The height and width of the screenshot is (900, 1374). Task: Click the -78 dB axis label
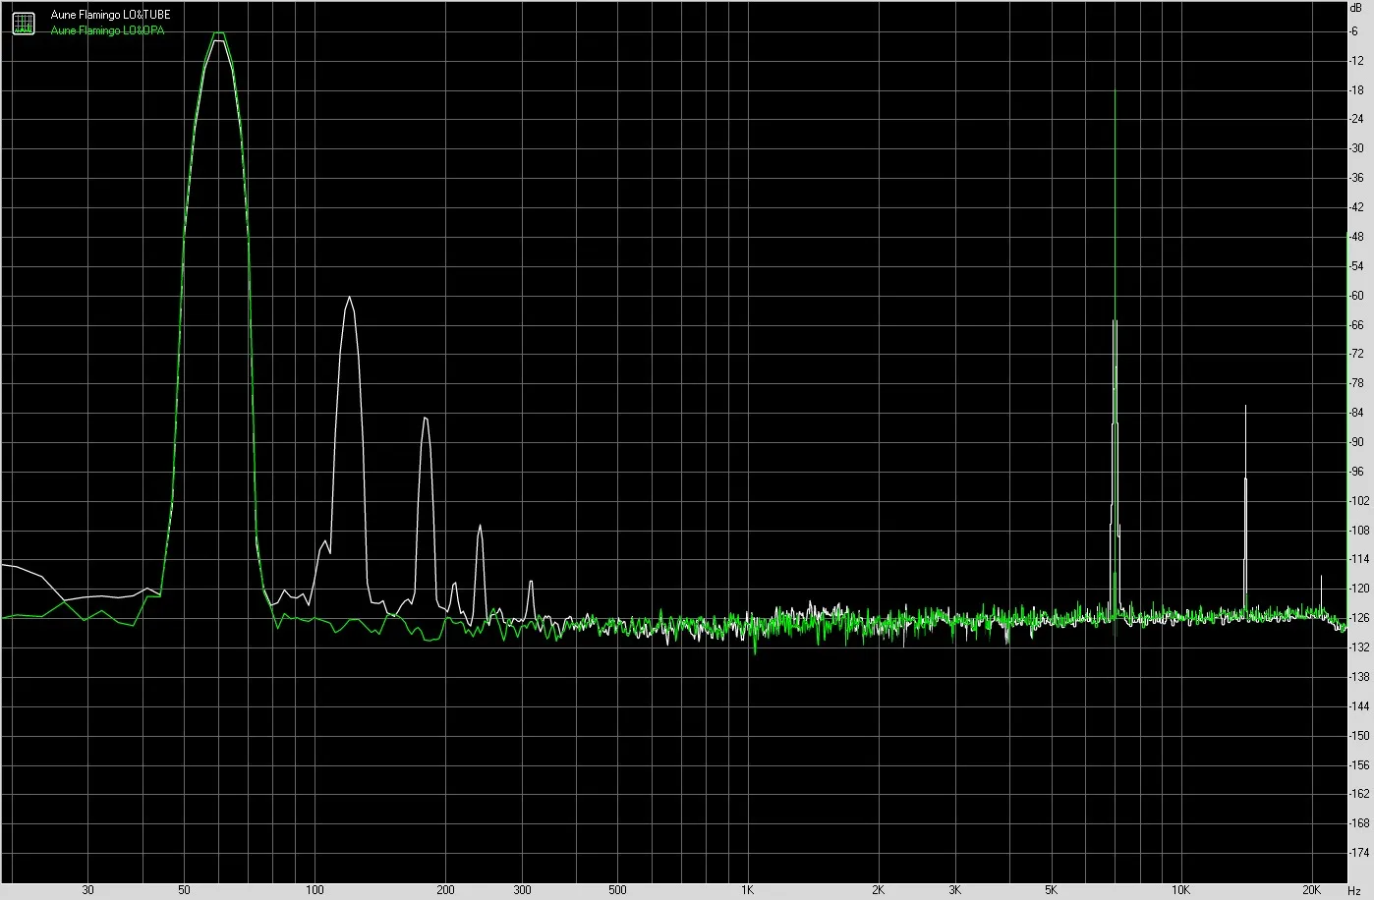pos(1356,383)
